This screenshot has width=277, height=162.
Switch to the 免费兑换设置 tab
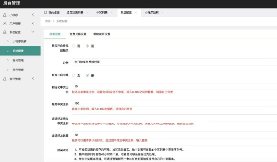point(78,34)
